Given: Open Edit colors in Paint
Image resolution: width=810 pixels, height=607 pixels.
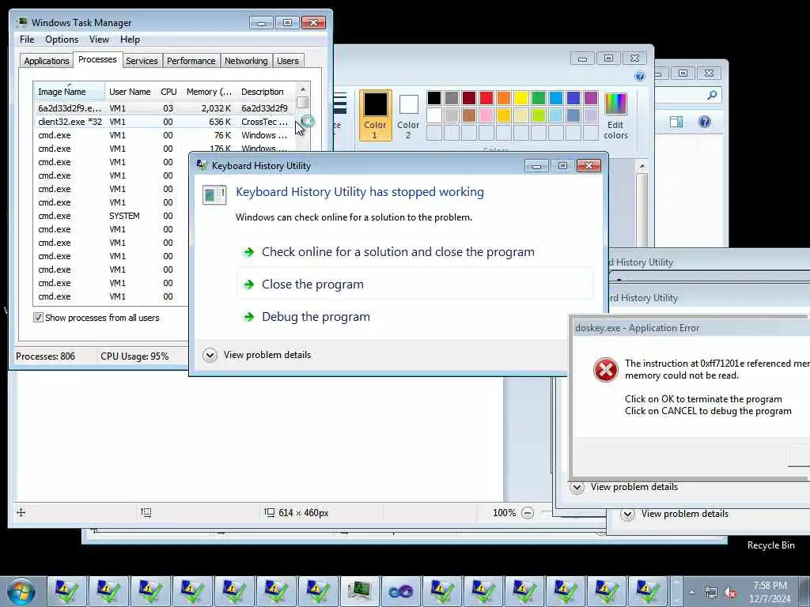Looking at the screenshot, I should 615,116.
